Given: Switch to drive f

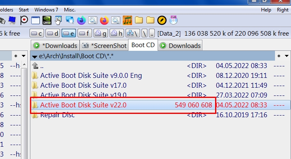Looking at the screenshot, I should point(85,34).
